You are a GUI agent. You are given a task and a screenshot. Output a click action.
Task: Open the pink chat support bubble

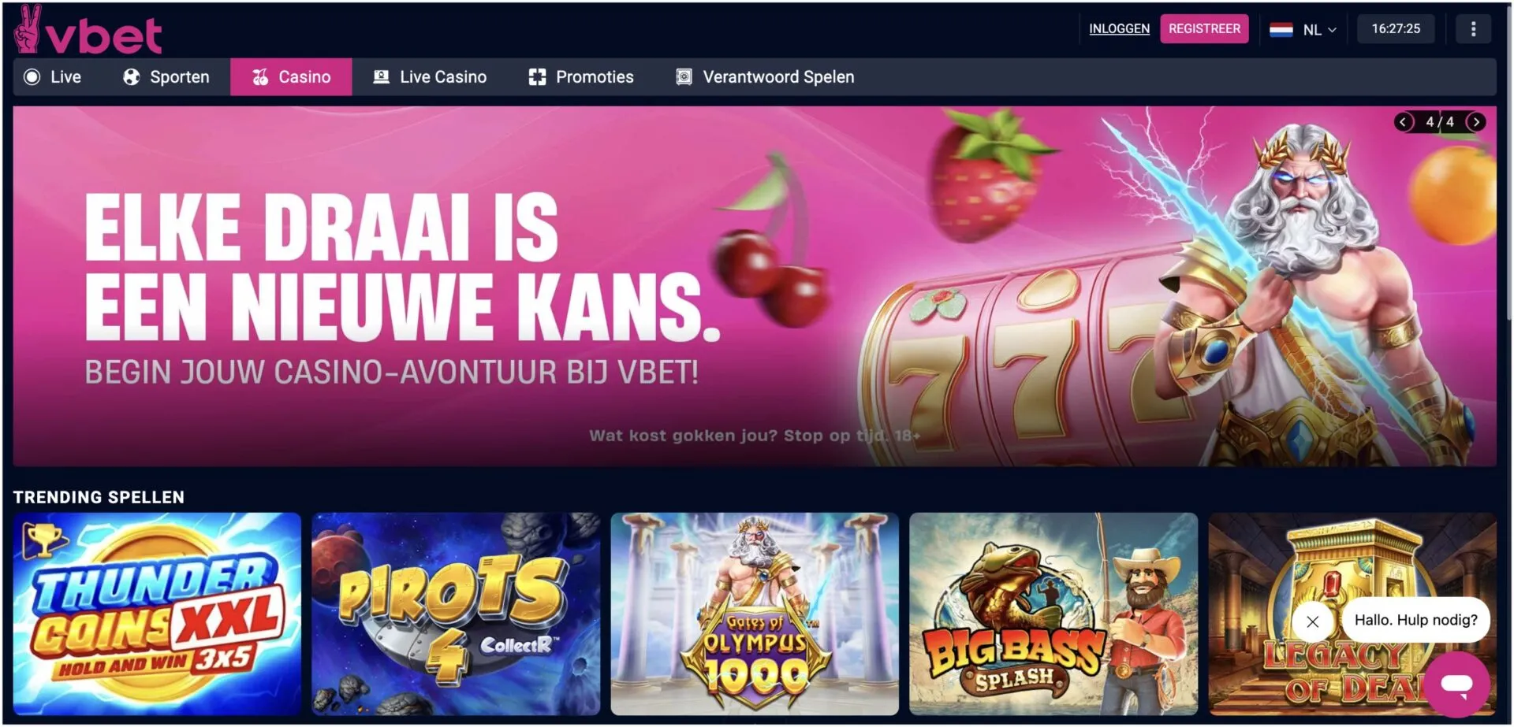1456,684
